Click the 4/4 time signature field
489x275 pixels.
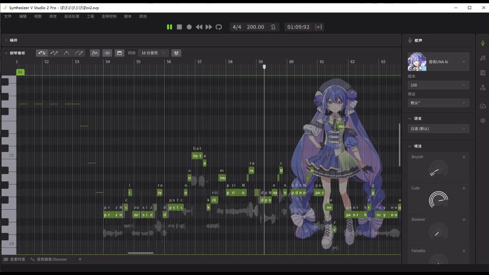click(x=237, y=27)
